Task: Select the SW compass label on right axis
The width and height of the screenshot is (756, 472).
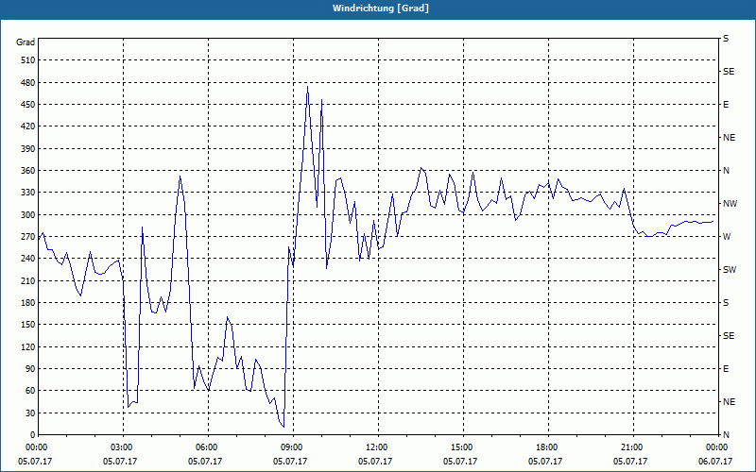Action: [730, 270]
